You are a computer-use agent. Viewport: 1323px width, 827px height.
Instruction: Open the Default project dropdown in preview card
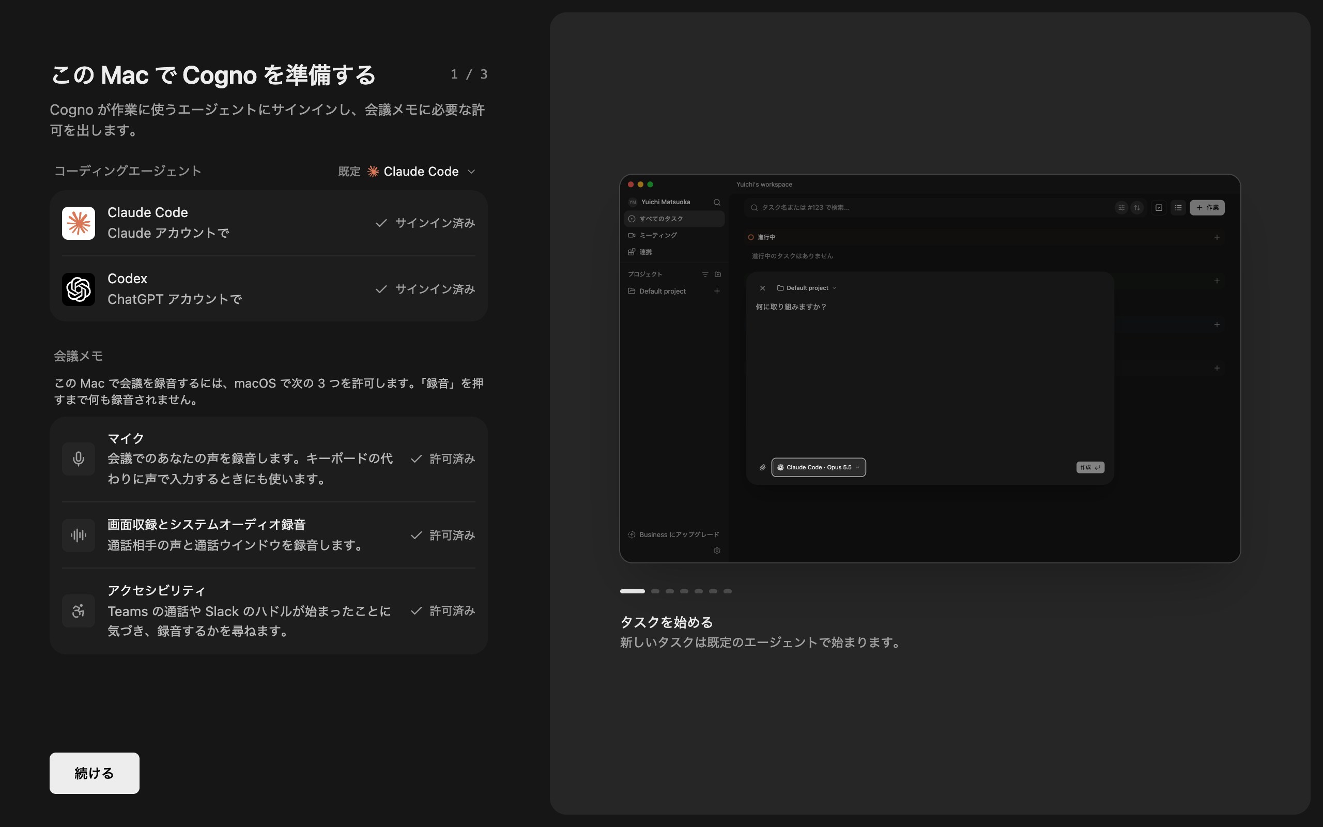(807, 288)
